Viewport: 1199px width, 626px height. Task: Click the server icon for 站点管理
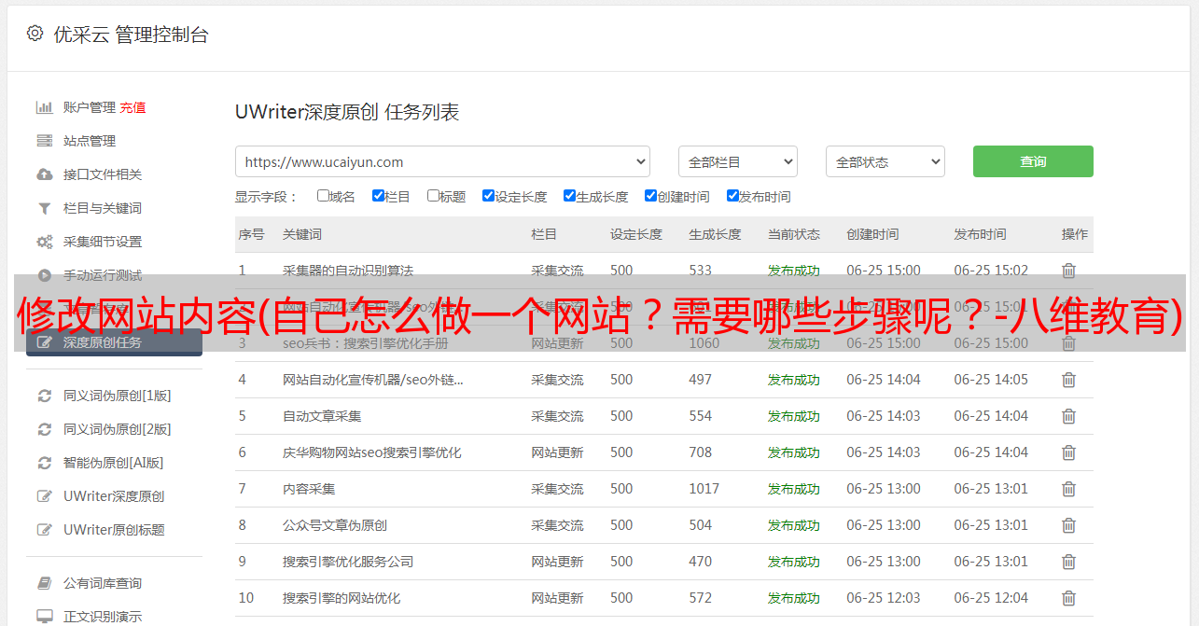[x=44, y=141]
